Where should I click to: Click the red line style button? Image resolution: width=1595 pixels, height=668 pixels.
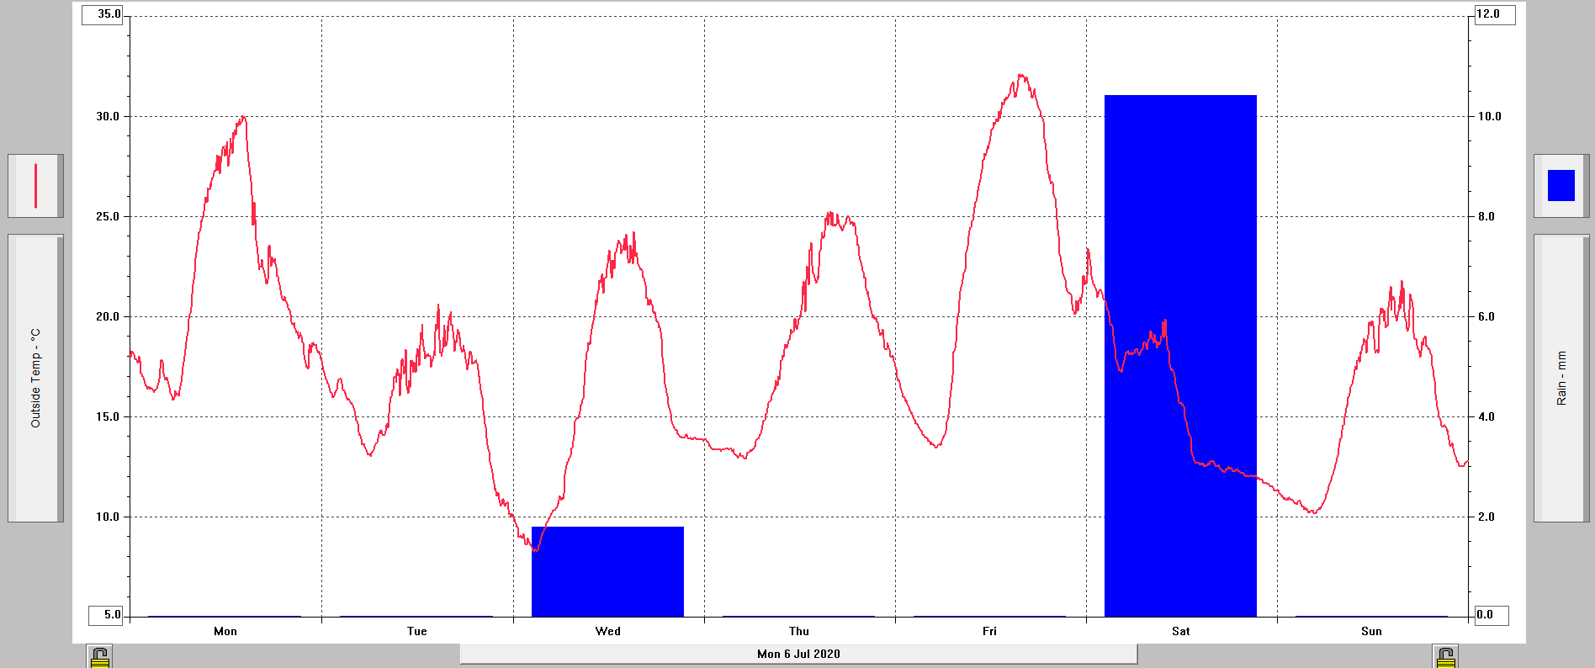point(35,186)
